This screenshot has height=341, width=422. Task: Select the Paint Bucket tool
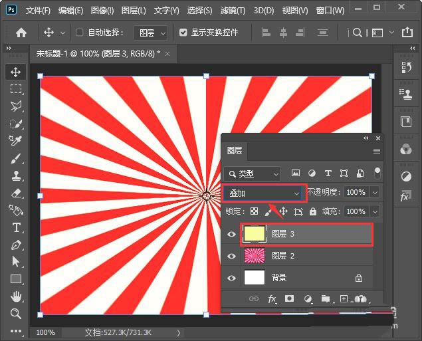coord(15,211)
